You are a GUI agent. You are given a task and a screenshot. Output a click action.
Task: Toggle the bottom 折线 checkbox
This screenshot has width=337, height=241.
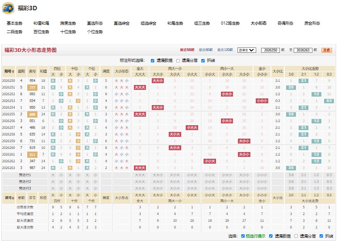(x=321, y=236)
